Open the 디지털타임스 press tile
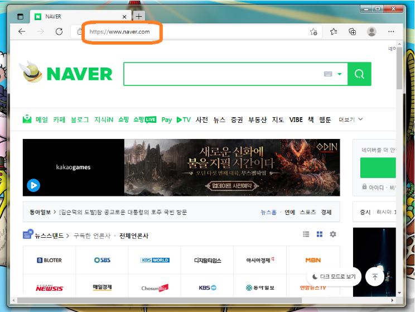Screen dimensions: 415x312 (207, 260)
